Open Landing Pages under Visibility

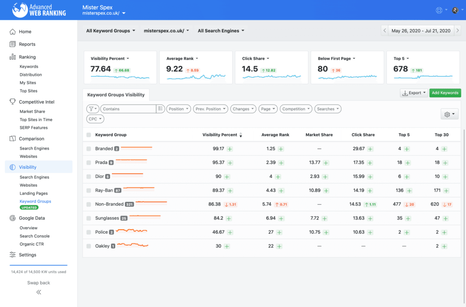click(34, 193)
